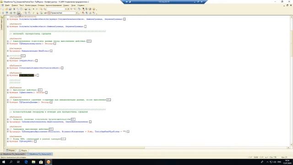
Task: Select the second highlighted window tab at bottom
Action: tap(39, 154)
